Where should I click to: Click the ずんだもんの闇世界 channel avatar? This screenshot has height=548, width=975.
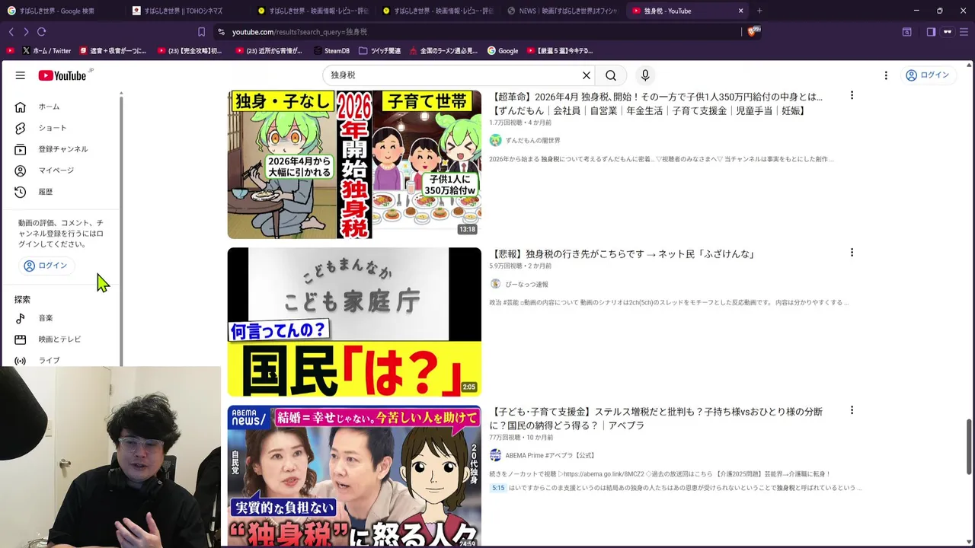tap(495, 141)
